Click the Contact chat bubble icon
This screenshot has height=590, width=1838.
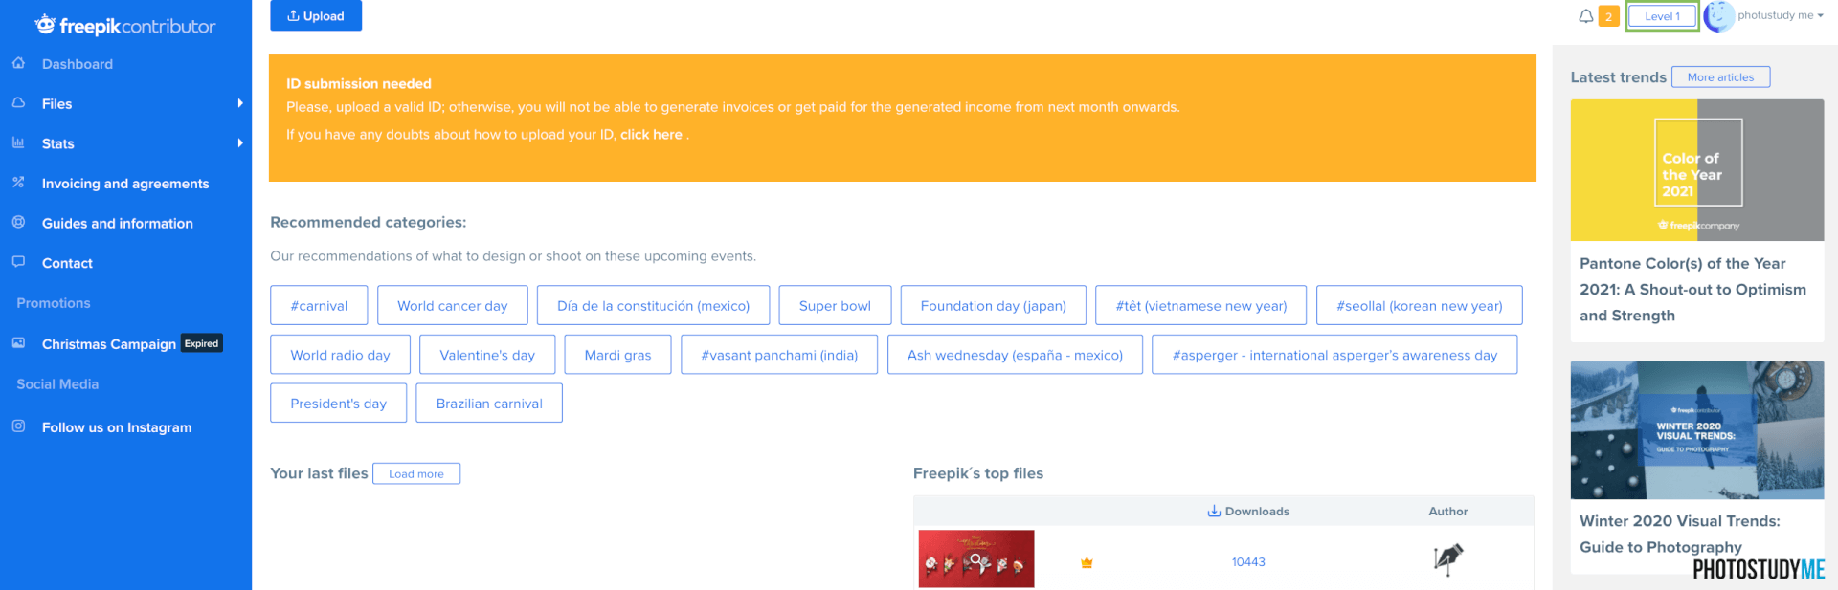tap(18, 261)
